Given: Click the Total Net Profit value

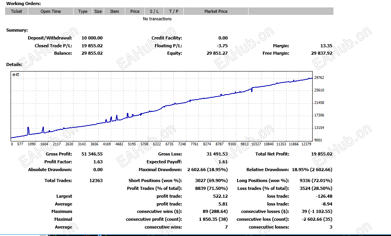Looking at the screenshot, I should point(322,154).
